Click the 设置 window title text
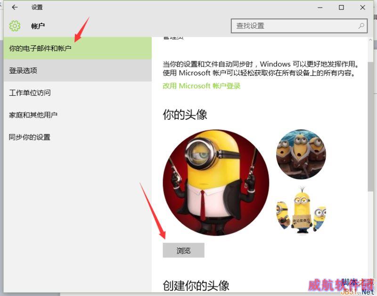This screenshot has width=377, height=296. (37, 7)
